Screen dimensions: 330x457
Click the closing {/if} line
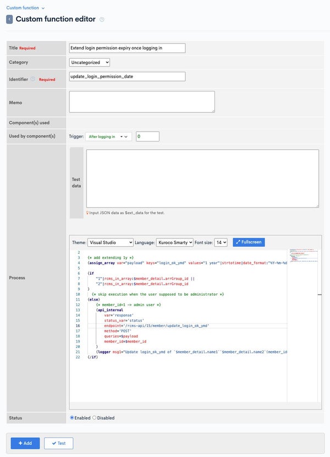pyautogui.click(x=93, y=357)
